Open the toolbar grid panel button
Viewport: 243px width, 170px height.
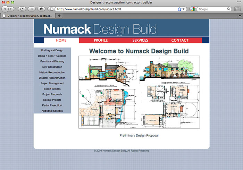coord(237,9)
